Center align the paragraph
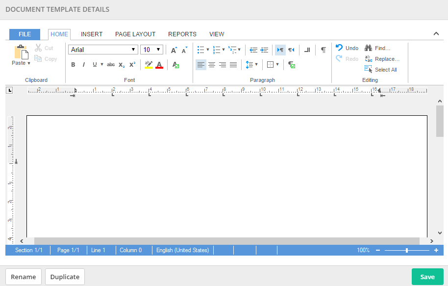 pyautogui.click(x=212, y=65)
